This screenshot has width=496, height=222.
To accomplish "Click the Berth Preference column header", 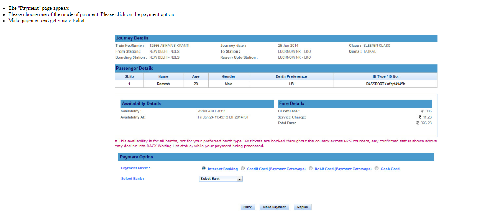I will pyautogui.click(x=291, y=77).
